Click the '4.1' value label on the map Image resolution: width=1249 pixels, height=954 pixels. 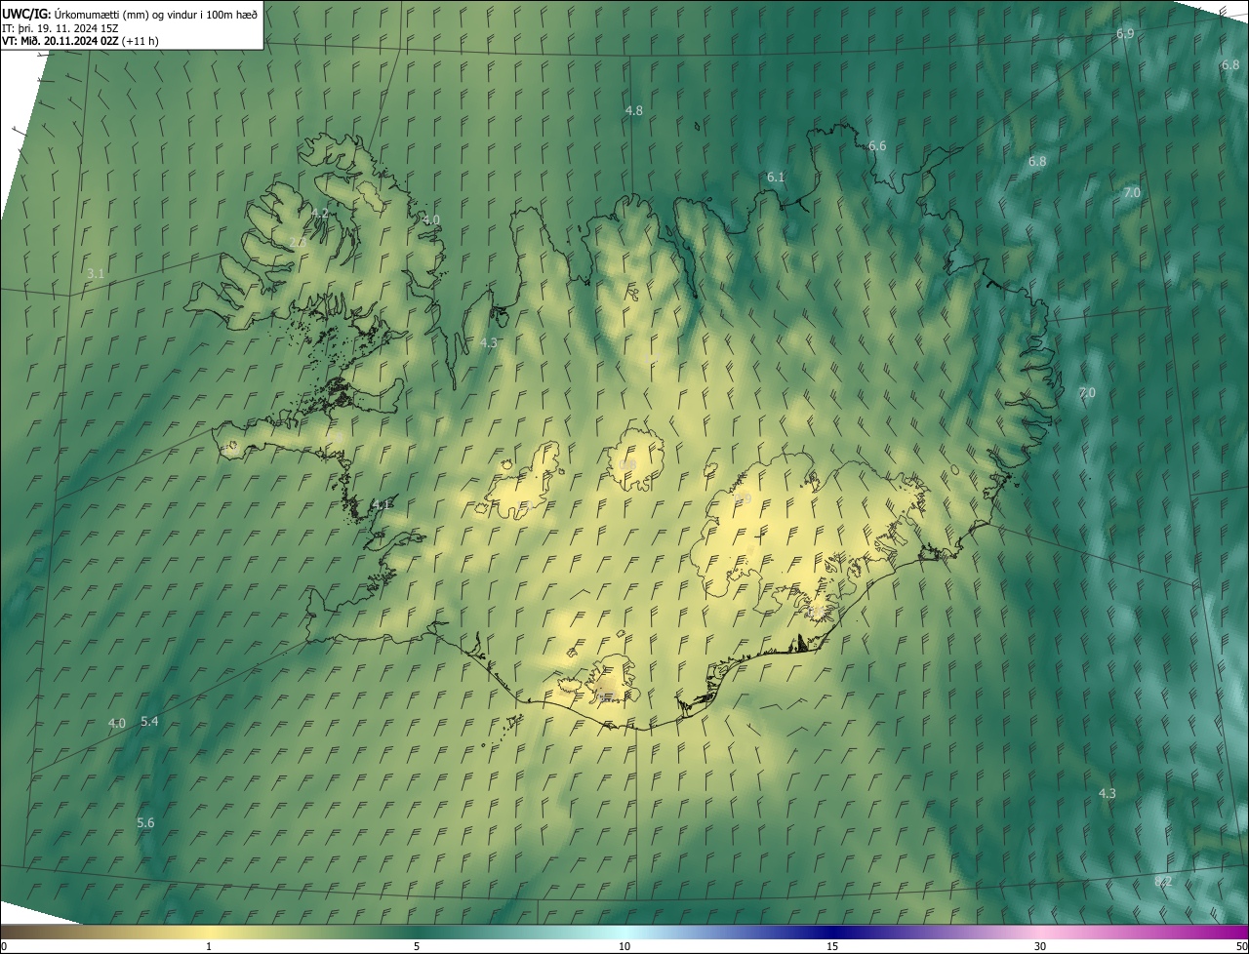(382, 504)
